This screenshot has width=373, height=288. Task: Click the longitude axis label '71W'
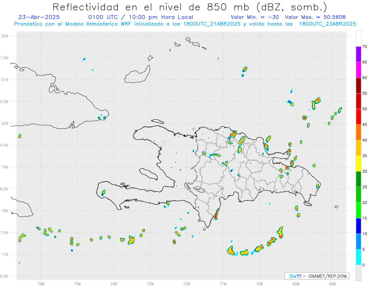[x=223, y=284]
